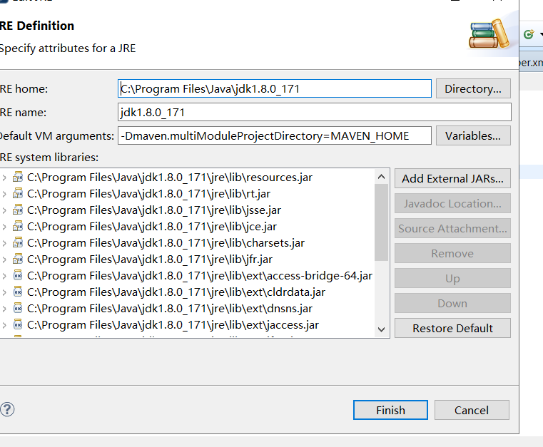The width and height of the screenshot is (543, 447).
Task: Click the jar icon beside dnsns.jar
Action: click(x=18, y=308)
